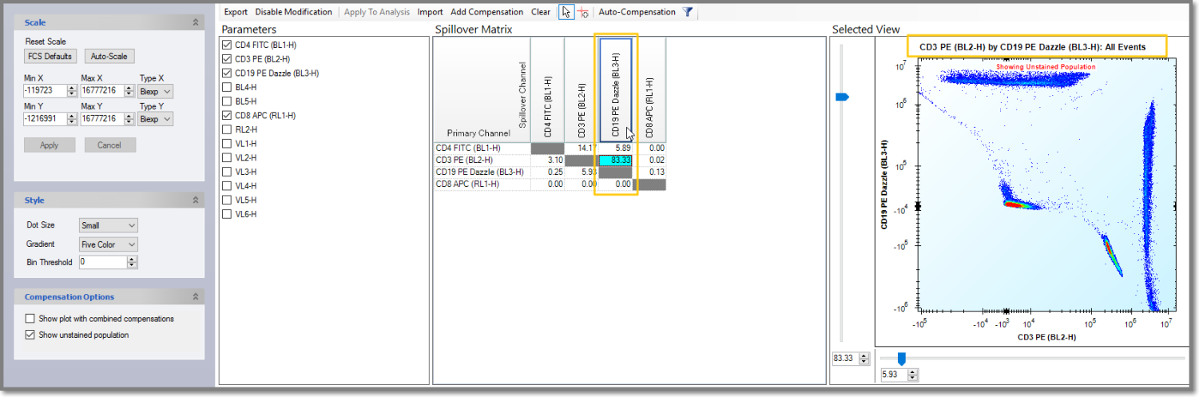Click the horizontal slider handle below plot

point(901,359)
